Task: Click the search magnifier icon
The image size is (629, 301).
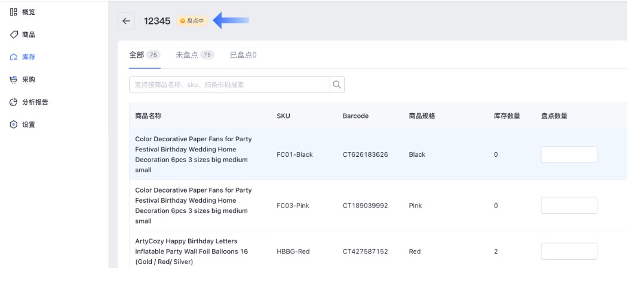Action: point(337,85)
